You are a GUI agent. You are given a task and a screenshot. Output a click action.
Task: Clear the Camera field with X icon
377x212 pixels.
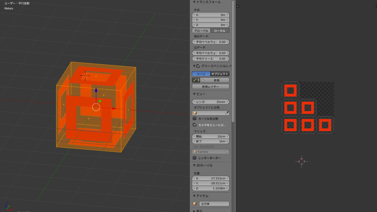click(227, 151)
